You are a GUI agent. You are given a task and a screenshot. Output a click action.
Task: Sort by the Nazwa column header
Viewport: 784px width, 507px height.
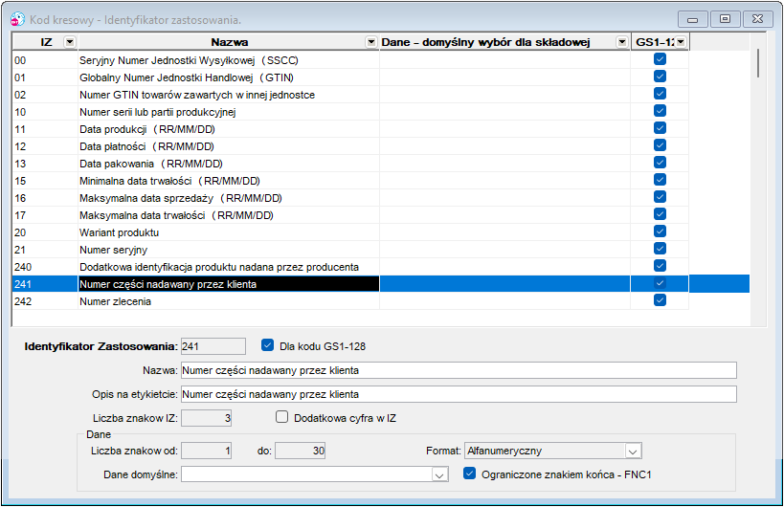tap(229, 42)
